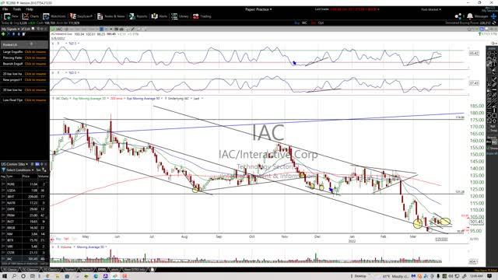Click the New toolbar icon
The width and height of the screenshot is (498, 280).
tap(11, 16)
